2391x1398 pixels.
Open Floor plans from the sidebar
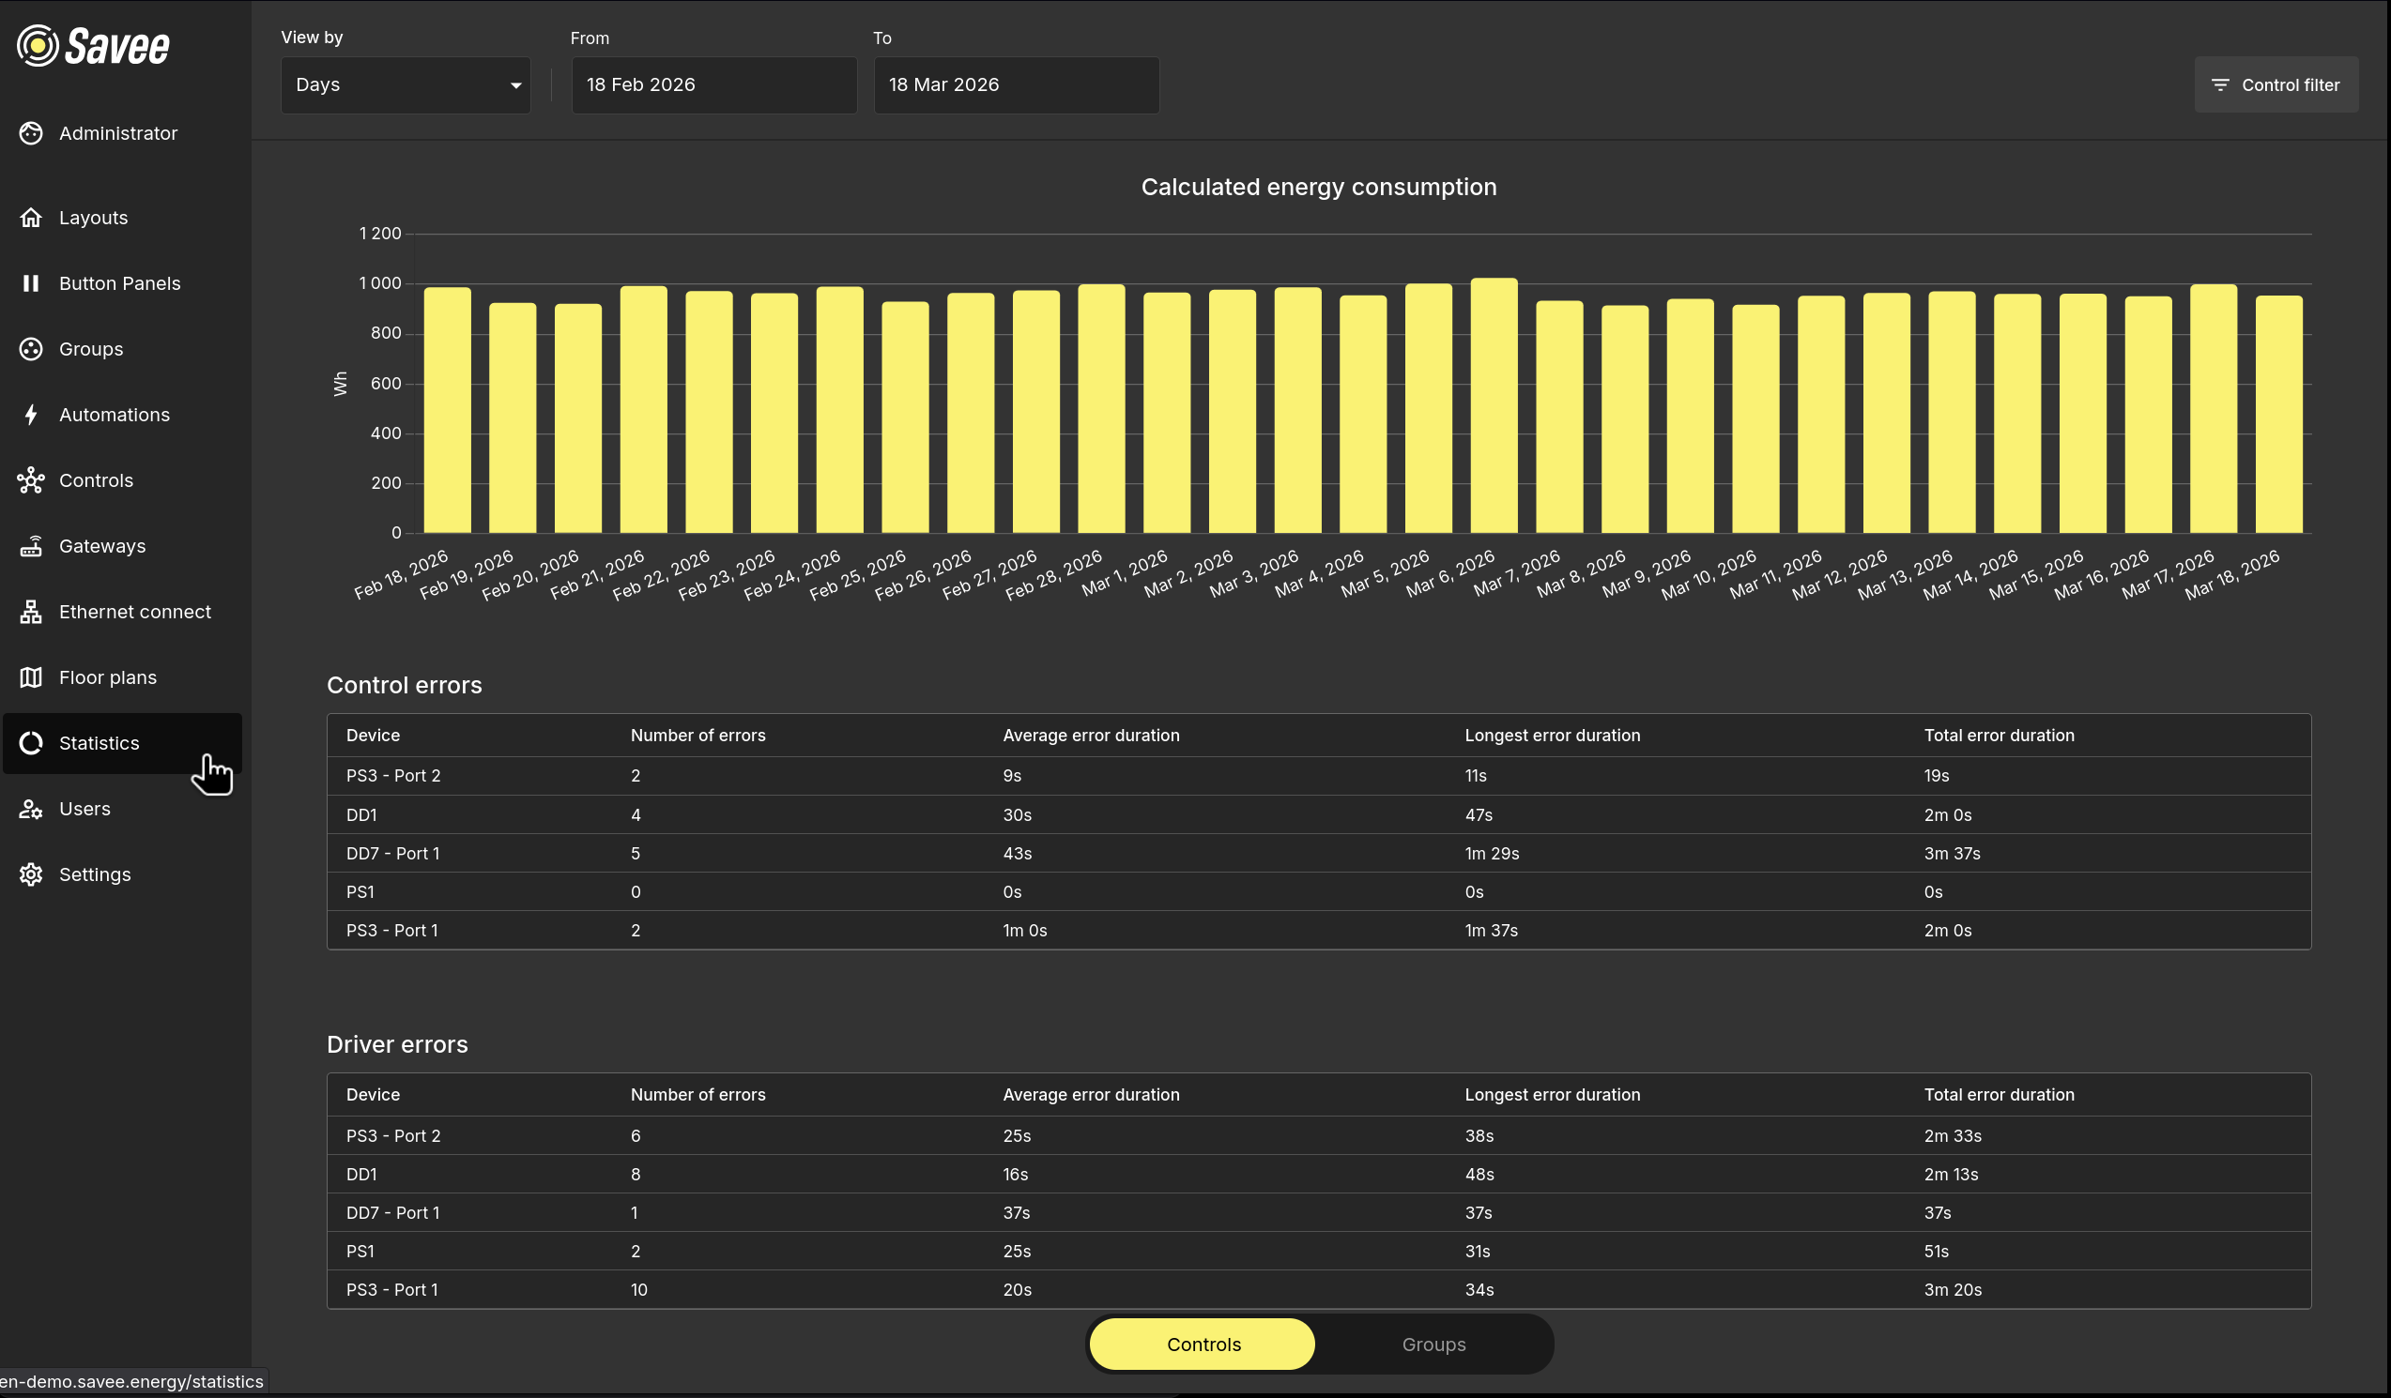[x=107, y=676]
